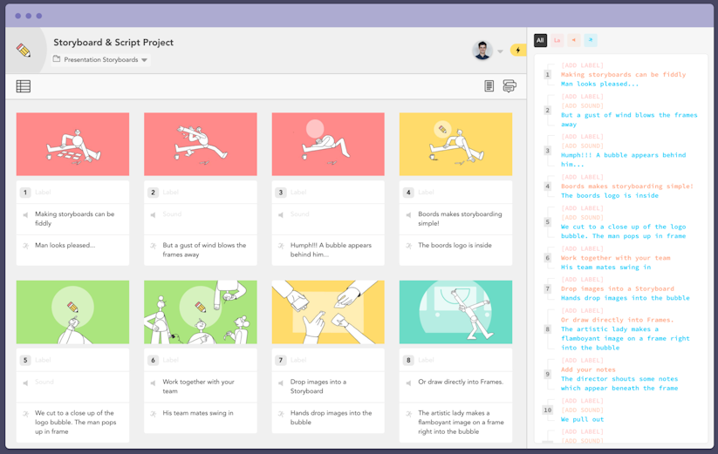The height and width of the screenshot is (454, 718).
Task: Open teal frame 8 thumbnail
Action: click(455, 312)
